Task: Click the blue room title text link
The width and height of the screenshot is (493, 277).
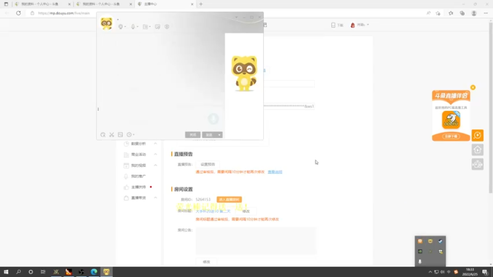Action: pyautogui.click(x=213, y=211)
